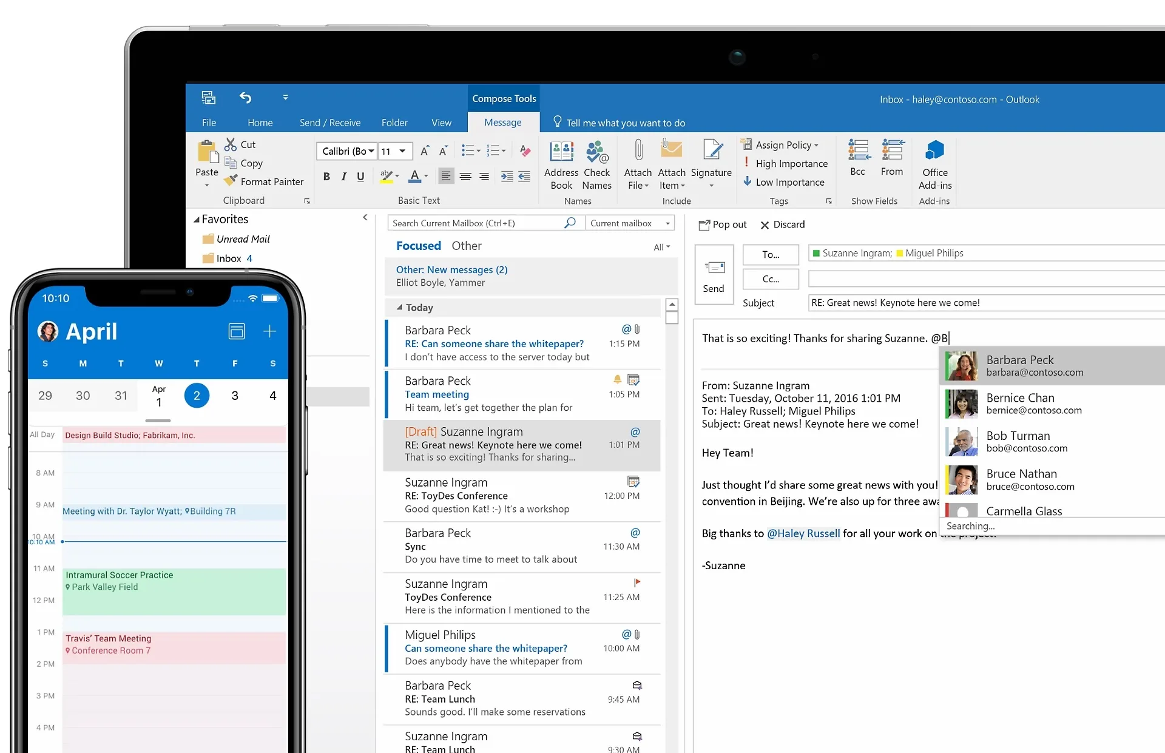This screenshot has height=753, width=1165.
Task: Click the Undo arrow in title bar
Action: tap(245, 97)
